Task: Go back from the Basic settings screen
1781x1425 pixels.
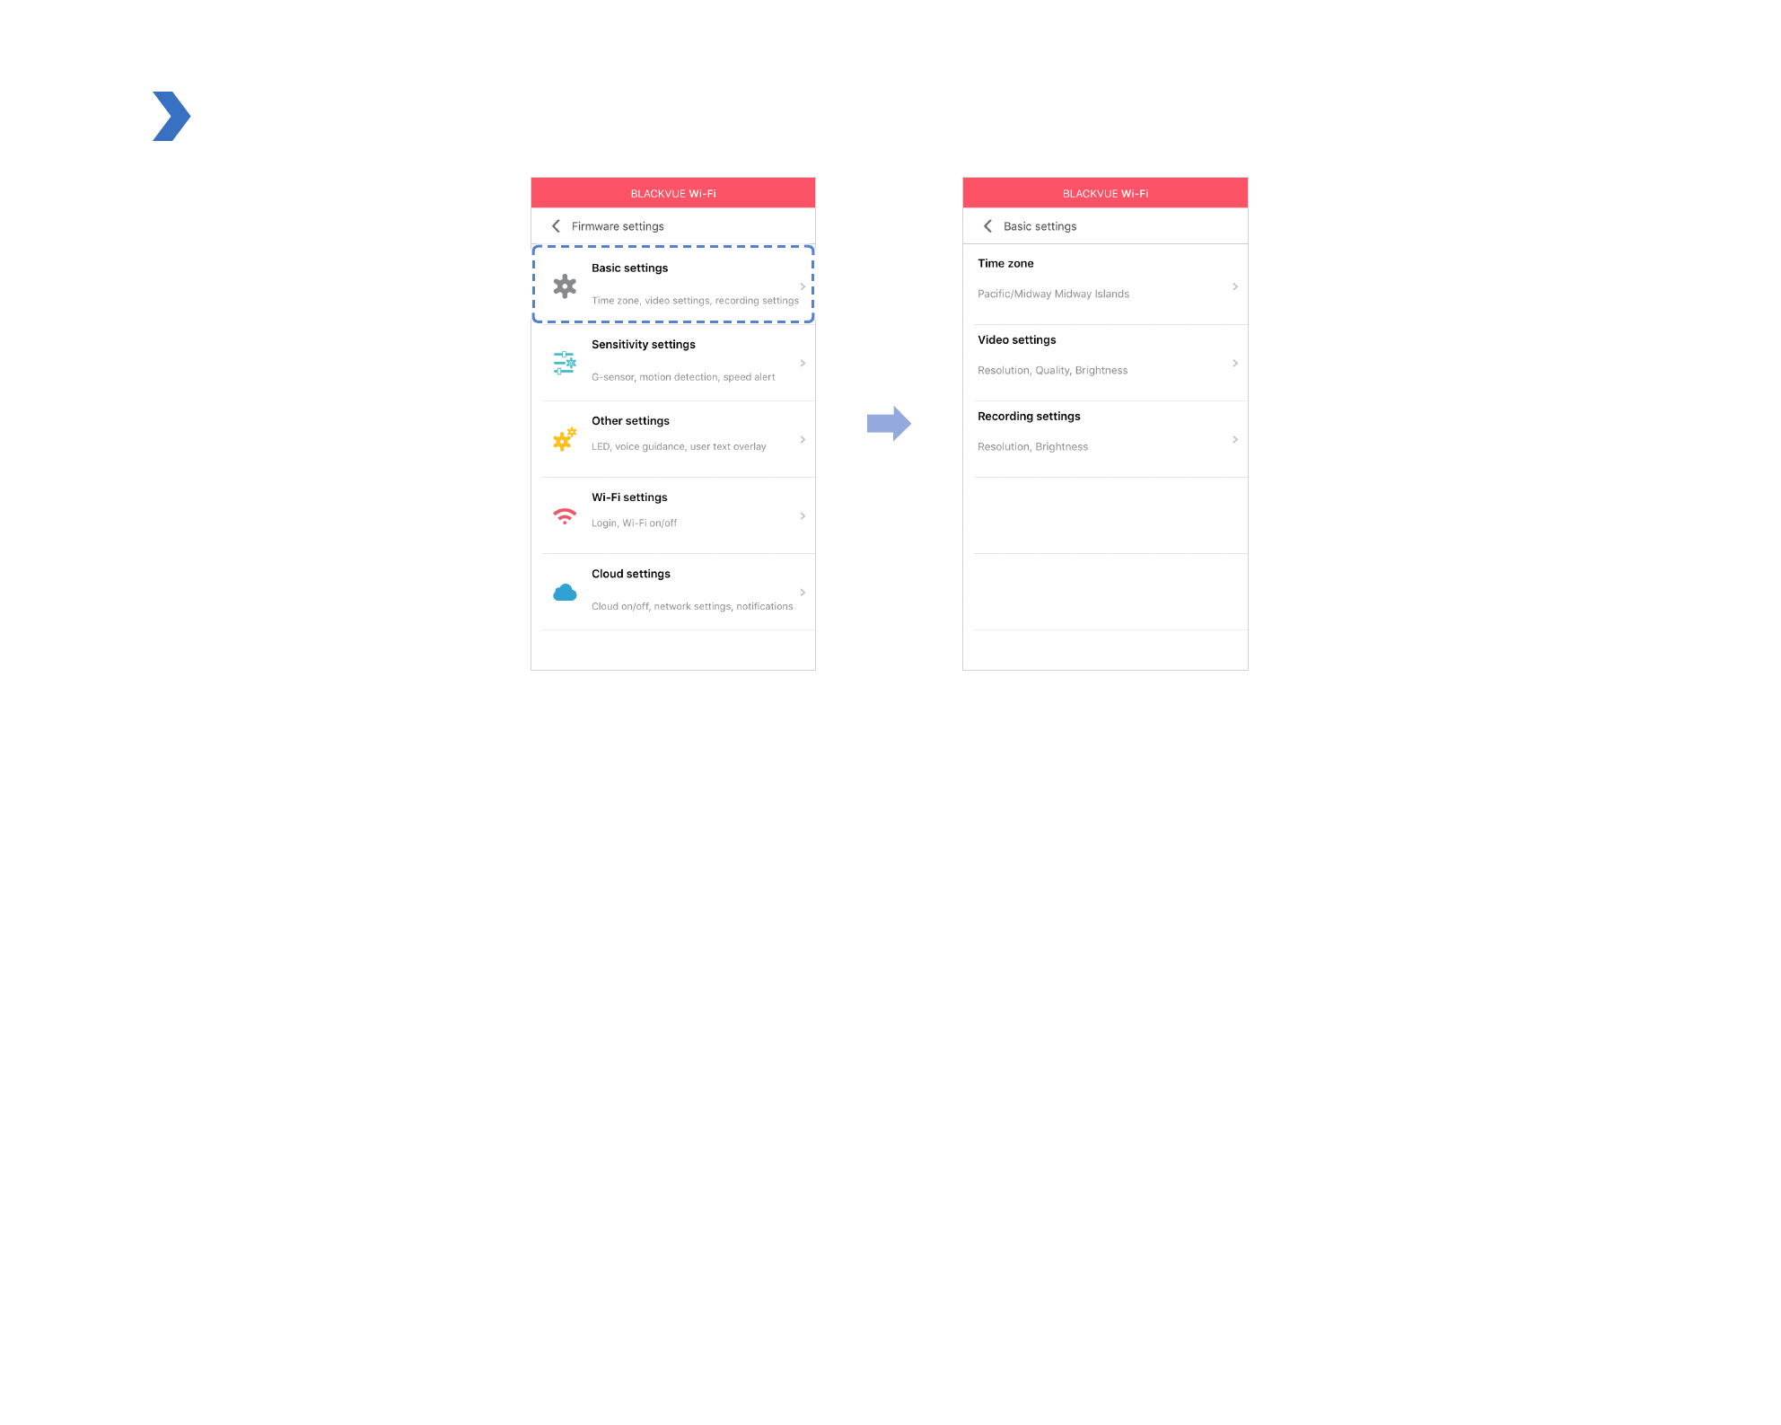Action: coord(987,226)
